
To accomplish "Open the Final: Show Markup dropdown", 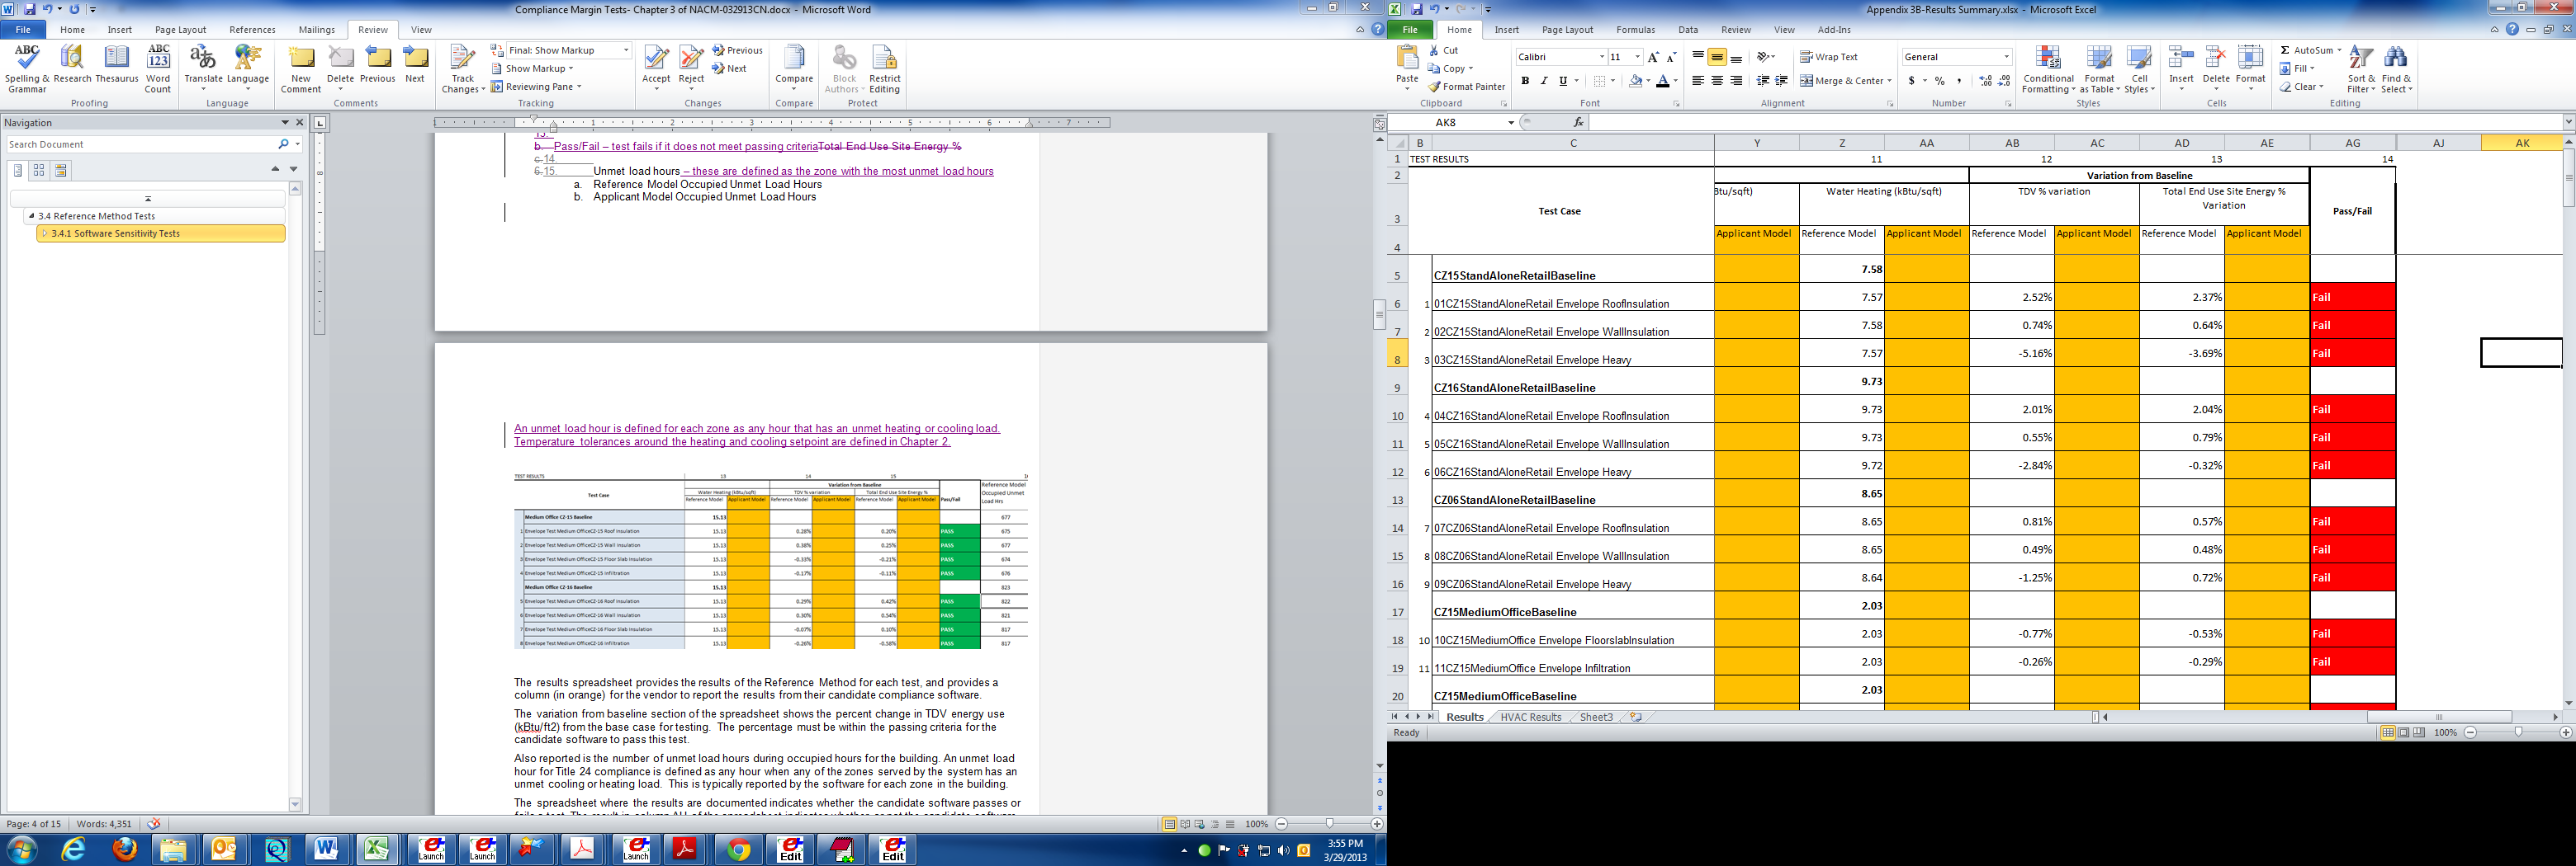I will pyautogui.click(x=626, y=50).
